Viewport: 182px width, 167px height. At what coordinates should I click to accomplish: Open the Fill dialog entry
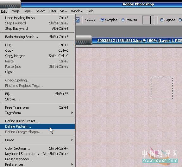37,94
